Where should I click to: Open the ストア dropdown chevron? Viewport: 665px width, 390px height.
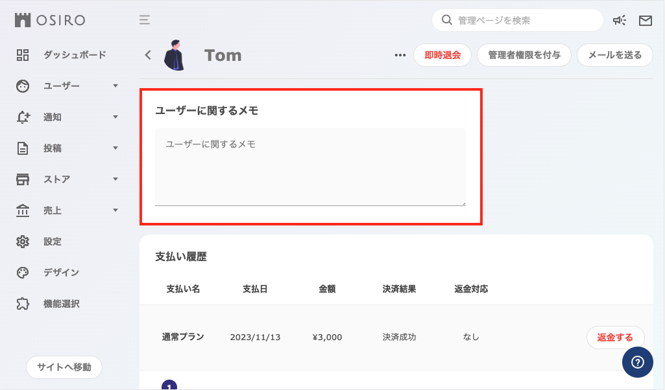click(x=115, y=179)
